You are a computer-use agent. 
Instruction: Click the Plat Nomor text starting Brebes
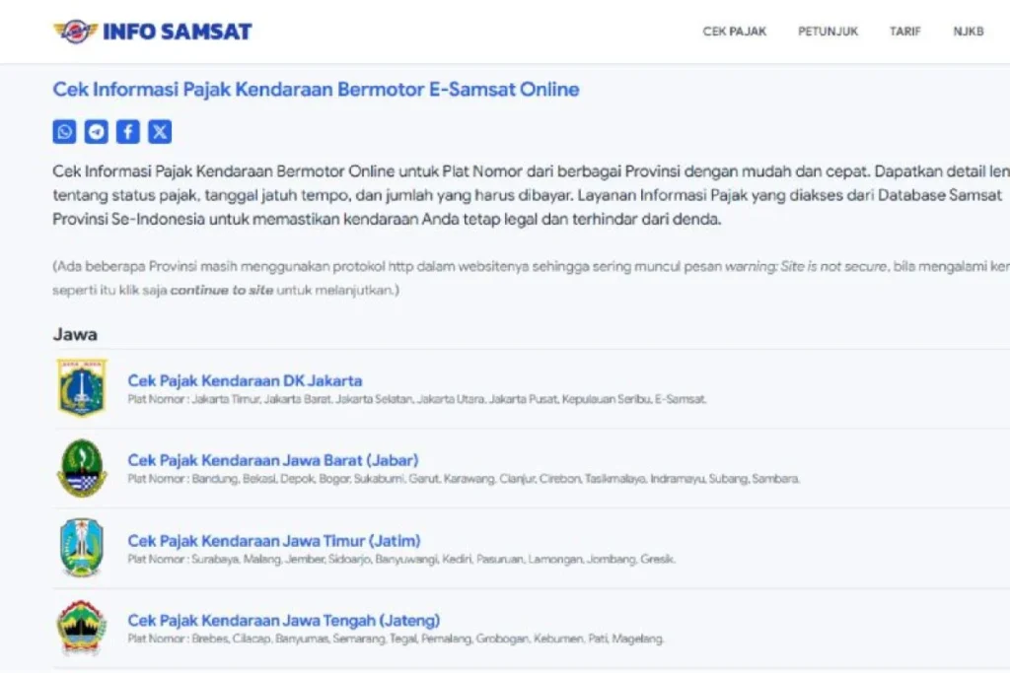click(396, 639)
